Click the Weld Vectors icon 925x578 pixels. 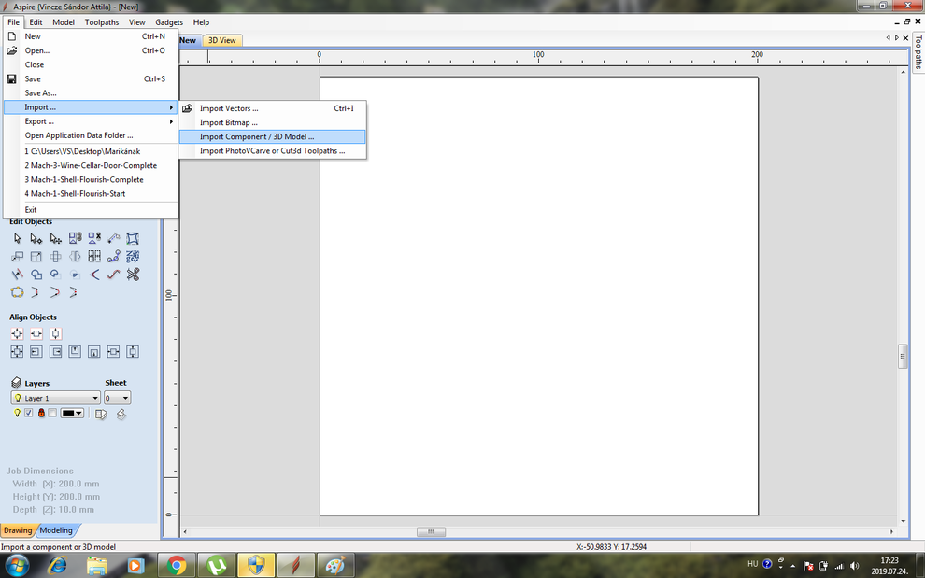point(36,275)
